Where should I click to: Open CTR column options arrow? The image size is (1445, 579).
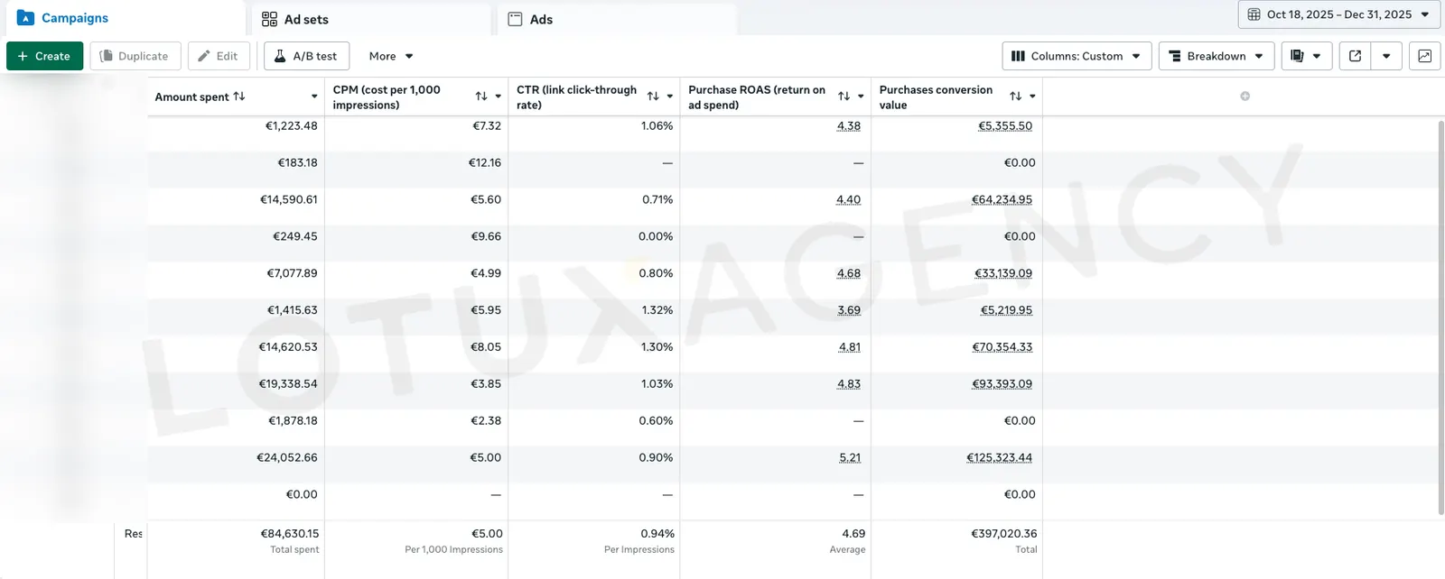click(x=670, y=96)
